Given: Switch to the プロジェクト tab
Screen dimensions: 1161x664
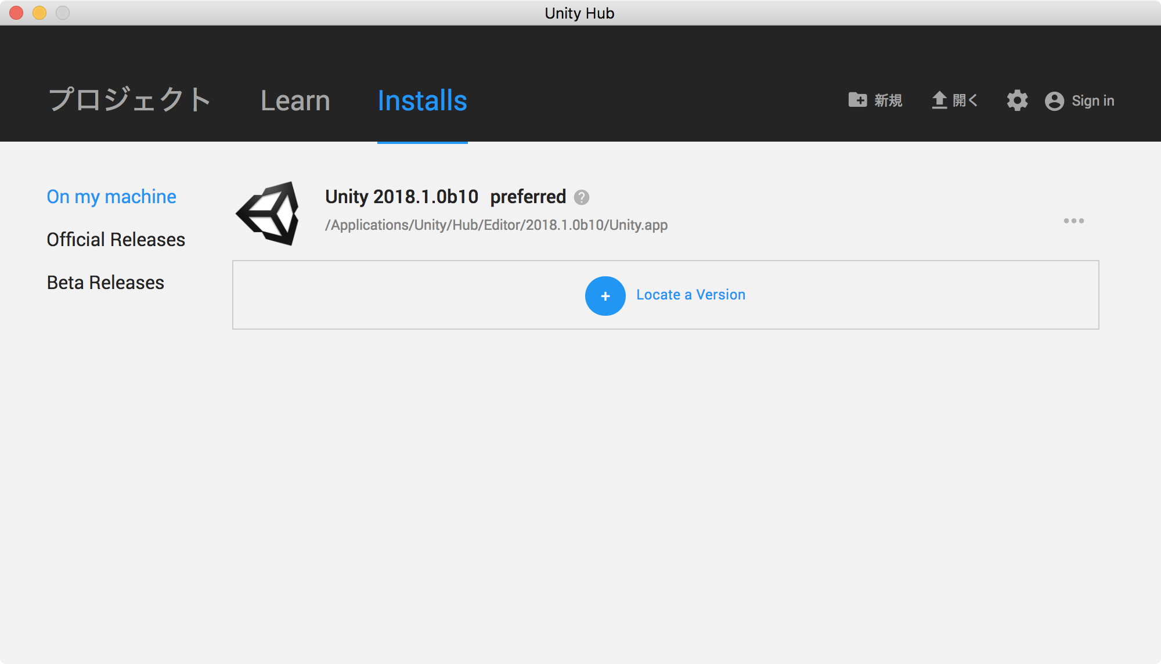Looking at the screenshot, I should 129,100.
